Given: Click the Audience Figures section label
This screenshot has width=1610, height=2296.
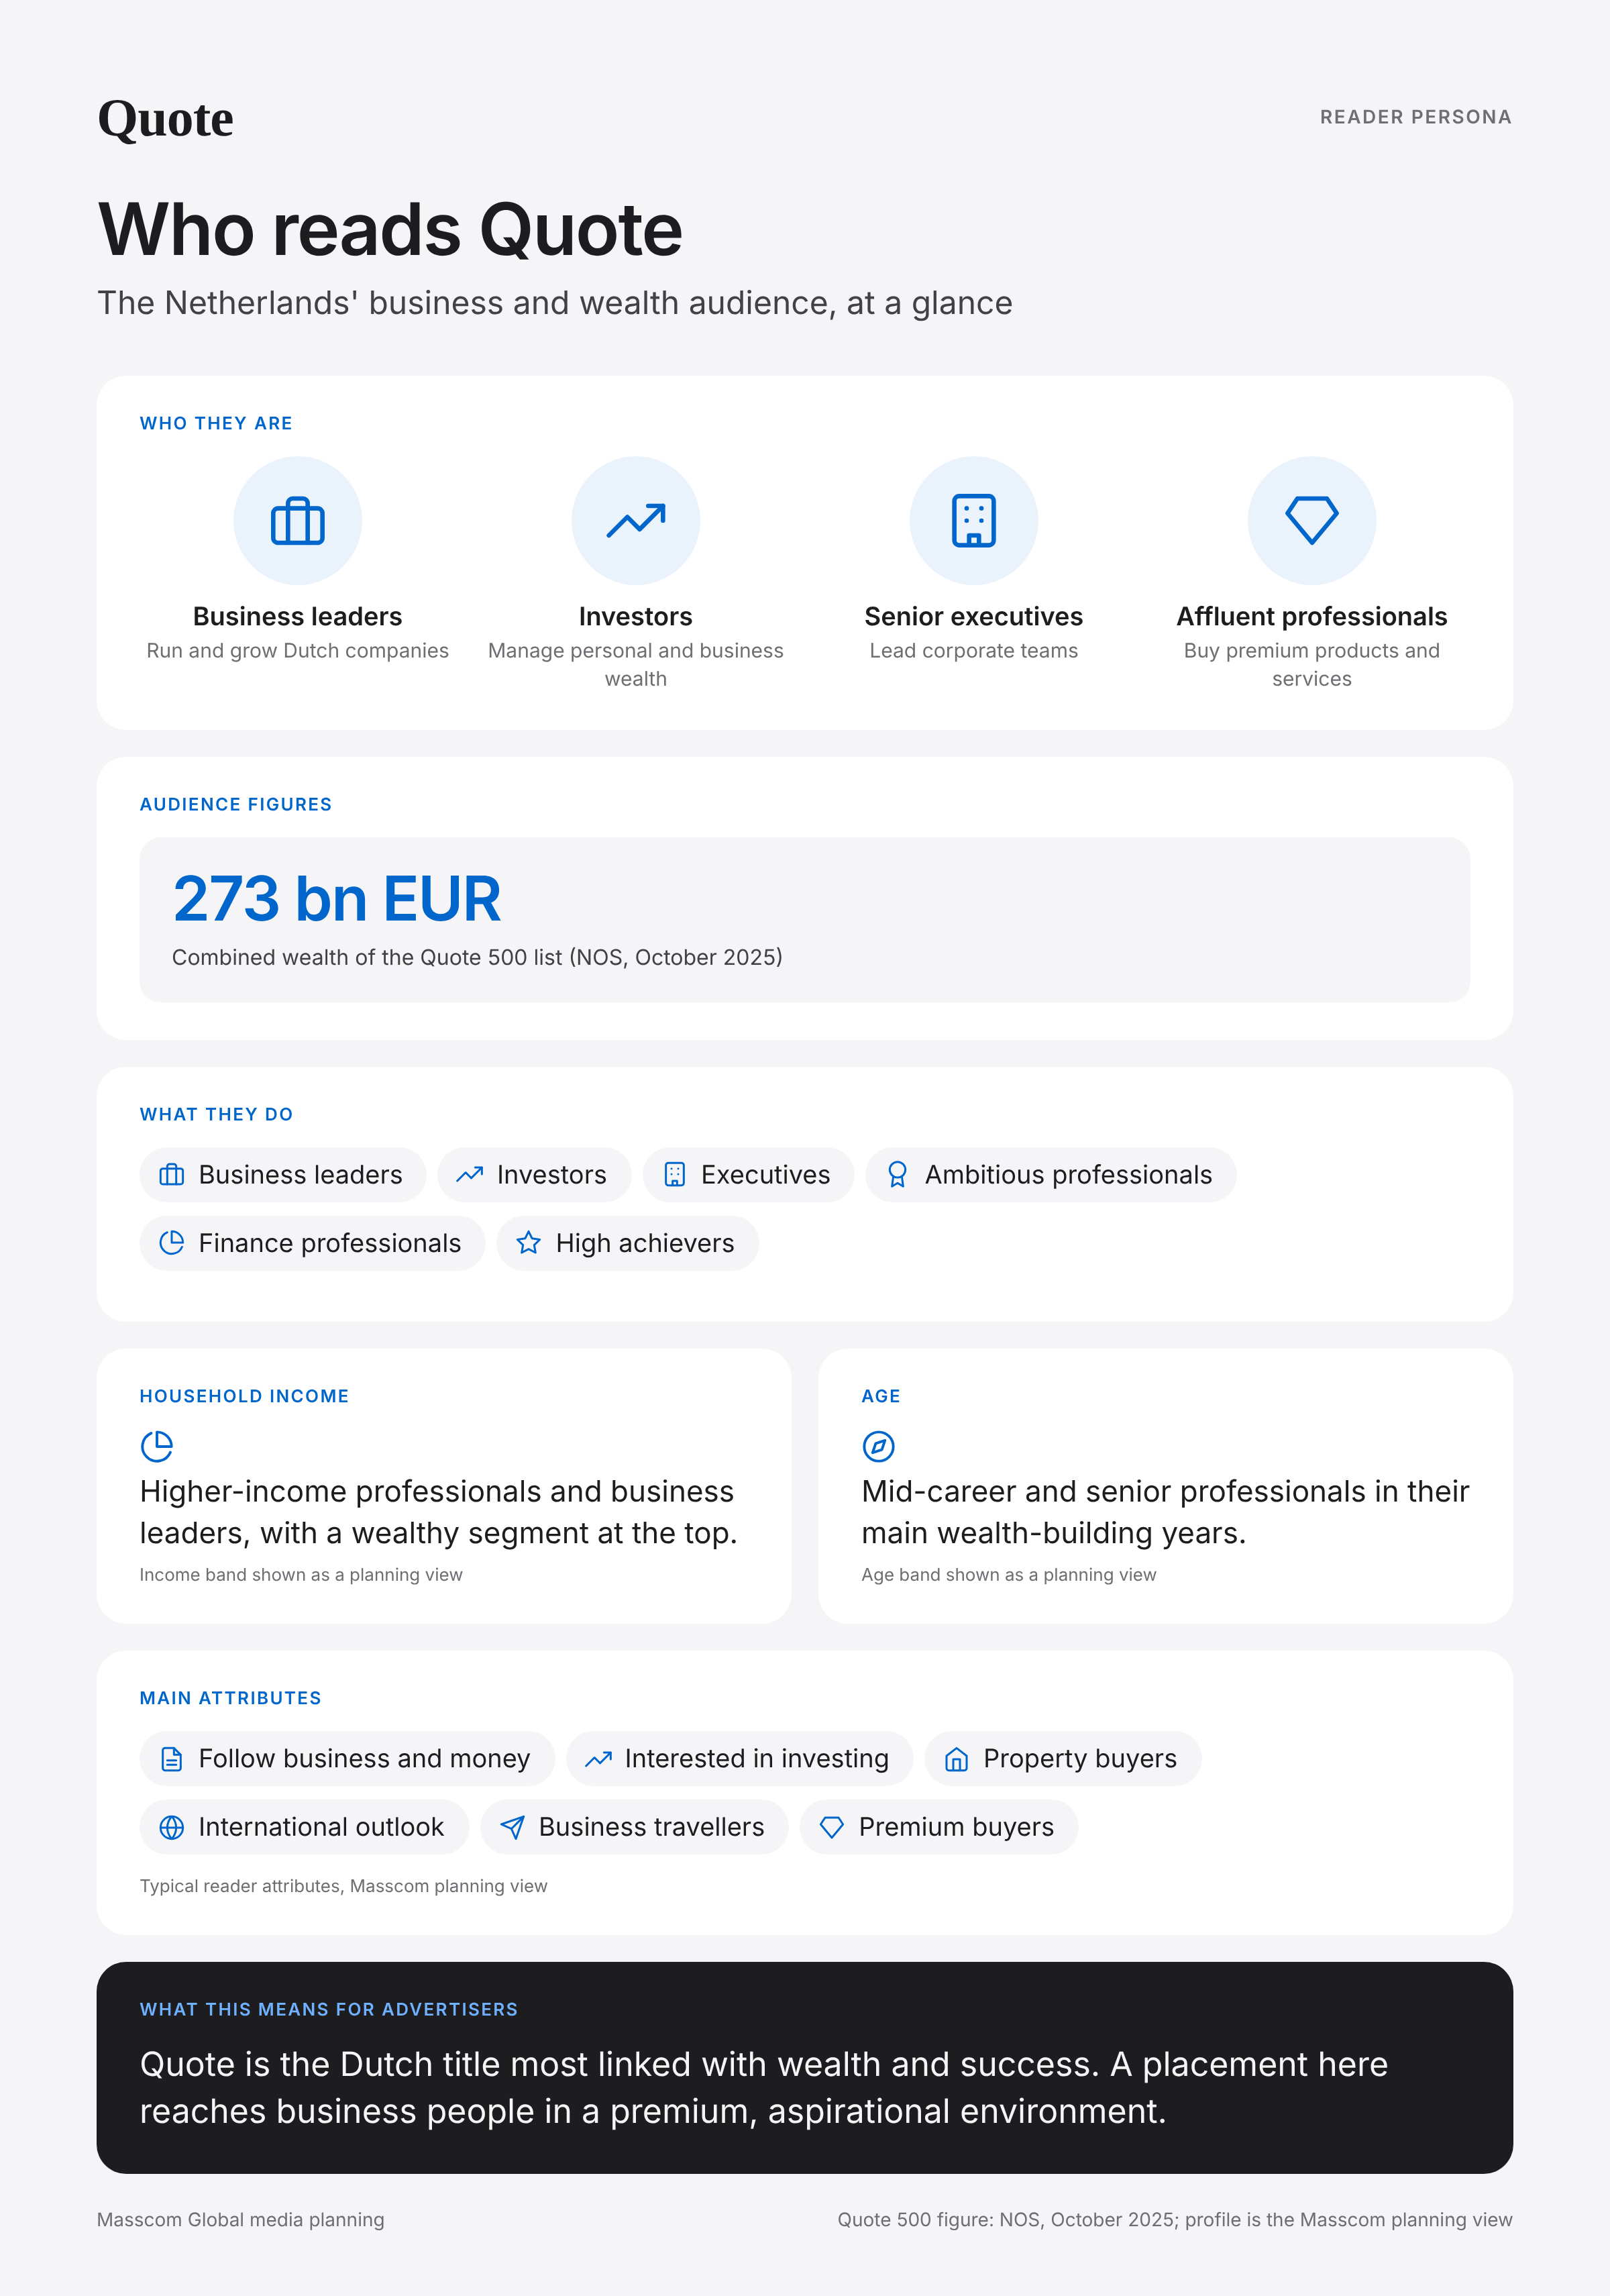Looking at the screenshot, I should tap(235, 804).
